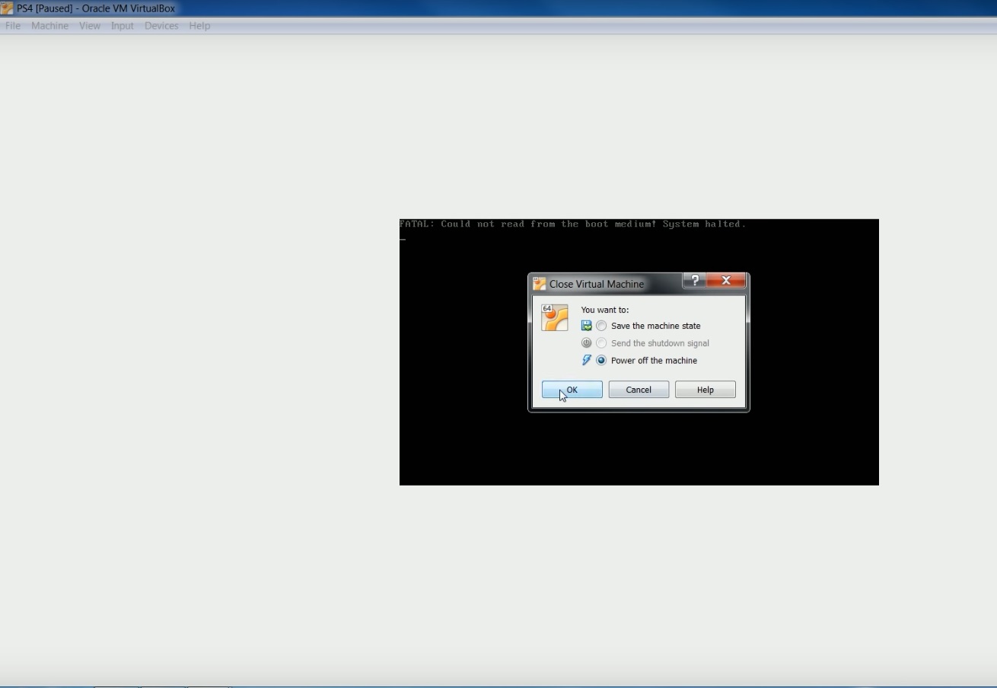Open the Help menu in menu bar
997x688 pixels.
(199, 26)
